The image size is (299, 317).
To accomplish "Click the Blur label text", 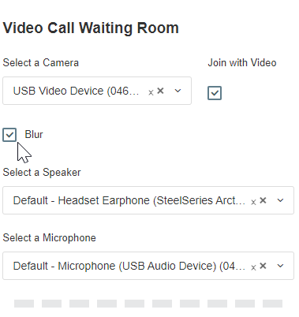I will pyautogui.click(x=34, y=134).
